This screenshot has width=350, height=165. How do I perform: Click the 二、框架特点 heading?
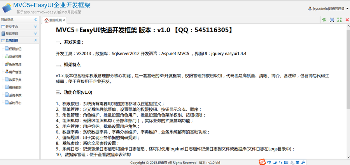(x=68, y=65)
